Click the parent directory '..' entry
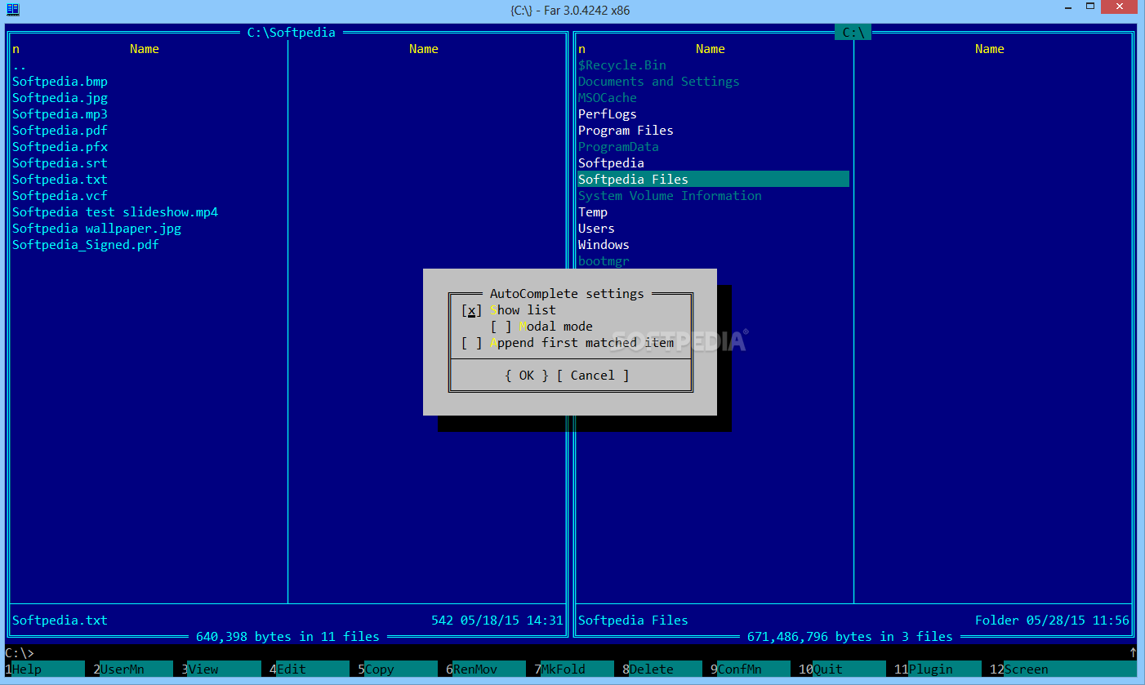The width and height of the screenshot is (1145, 685). coord(20,65)
